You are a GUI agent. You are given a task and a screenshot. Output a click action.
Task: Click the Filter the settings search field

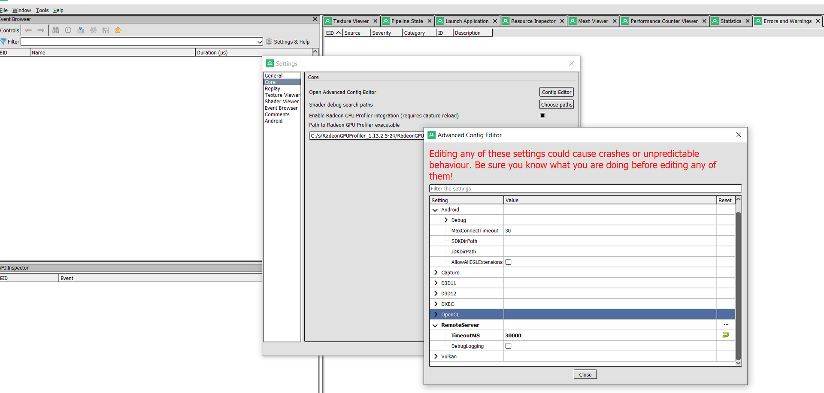pyautogui.click(x=585, y=189)
